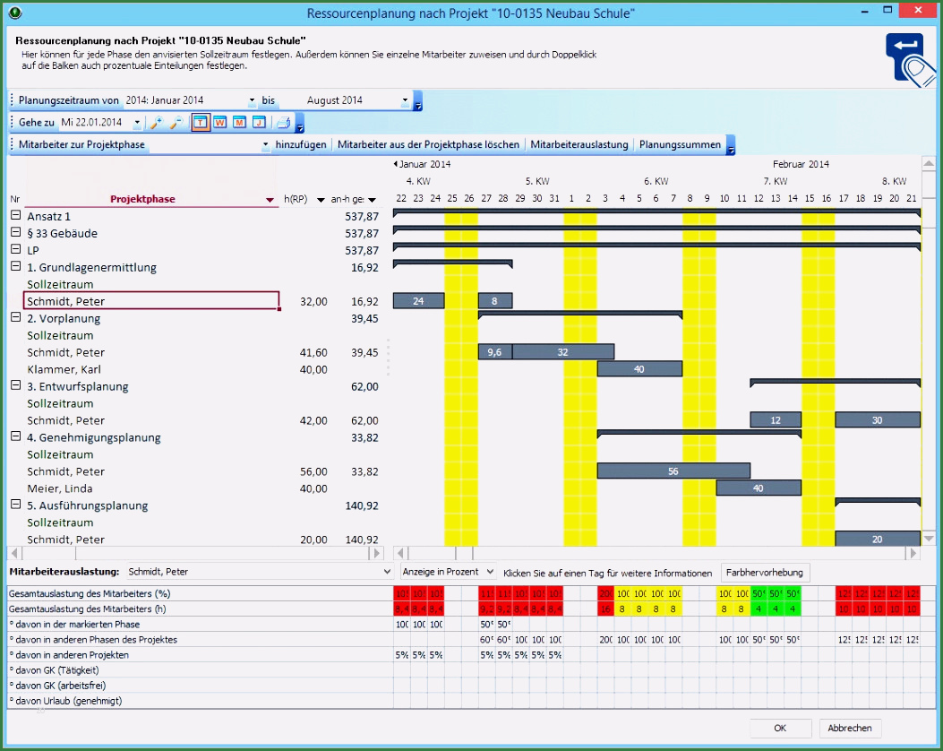Click the bar labeled 56 in Genehmigungsplanung
Viewport: 943px width, 751px height.
point(673,471)
